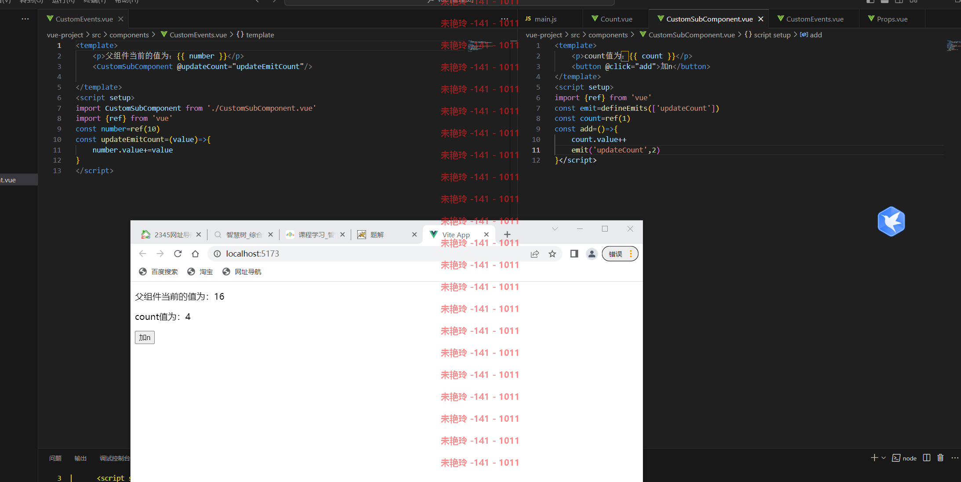Go back in the browser window

142,254
